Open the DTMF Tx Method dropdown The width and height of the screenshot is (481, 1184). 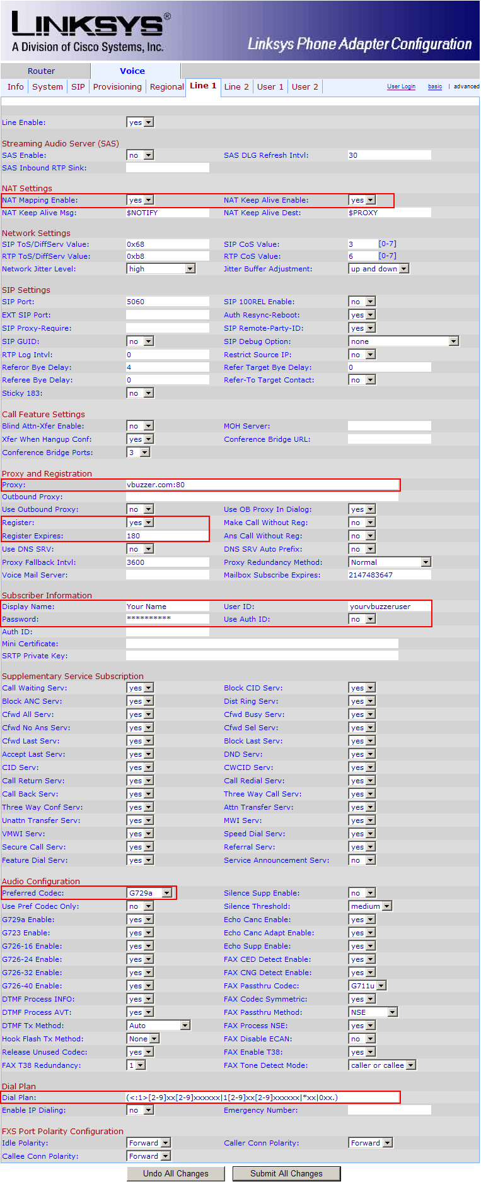point(158,1026)
